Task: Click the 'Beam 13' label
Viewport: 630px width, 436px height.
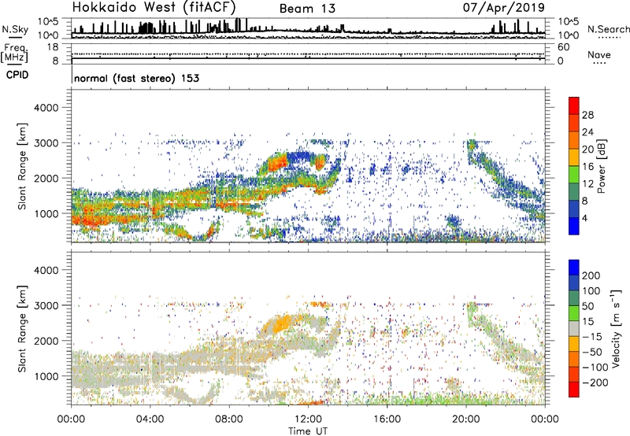Action: (307, 9)
